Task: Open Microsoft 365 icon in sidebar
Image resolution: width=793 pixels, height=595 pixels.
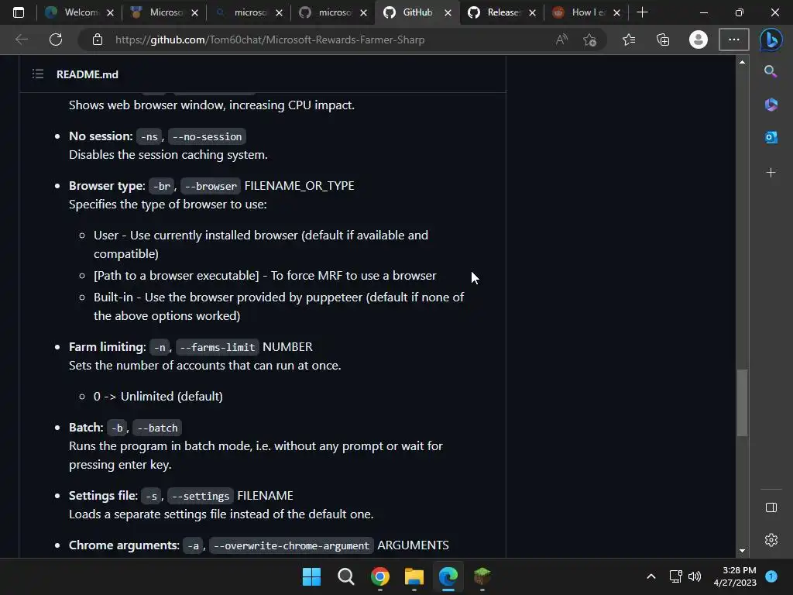Action: click(771, 105)
